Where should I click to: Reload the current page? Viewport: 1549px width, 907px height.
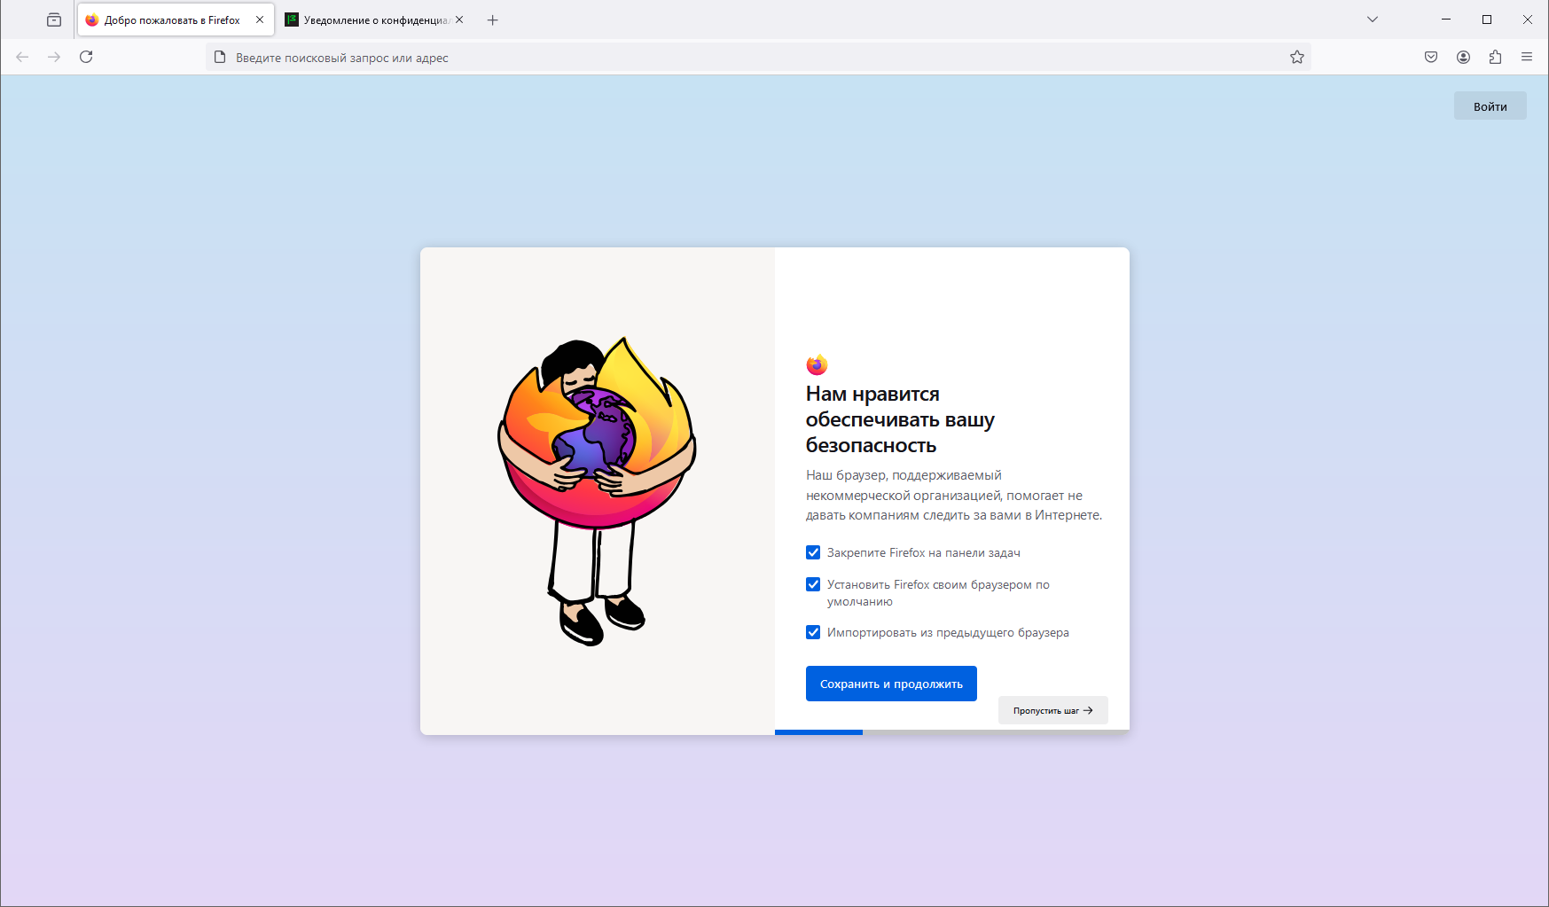click(x=86, y=57)
